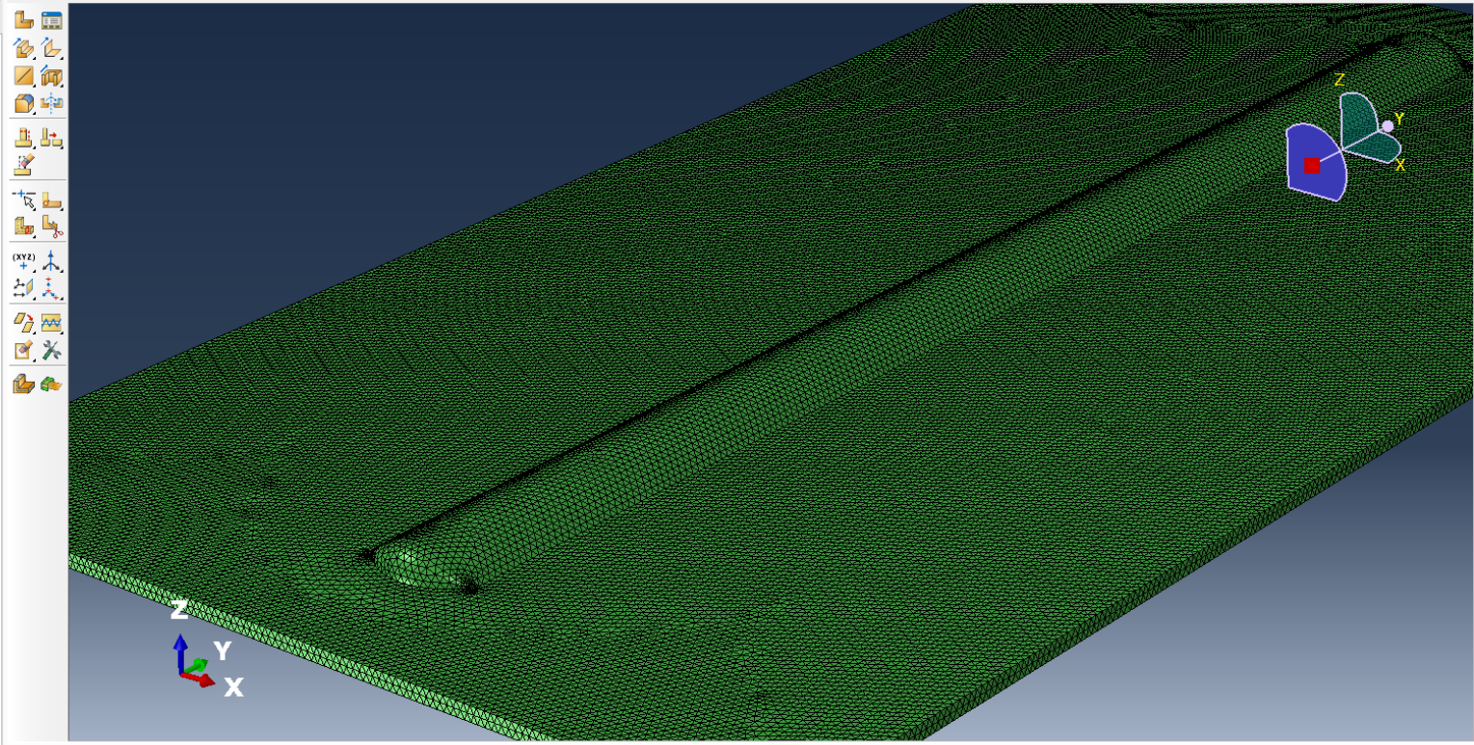Image resolution: width=1474 pixels, height=745 pixels.
Task: Open the Create Part tool
Action: (23, 19)
